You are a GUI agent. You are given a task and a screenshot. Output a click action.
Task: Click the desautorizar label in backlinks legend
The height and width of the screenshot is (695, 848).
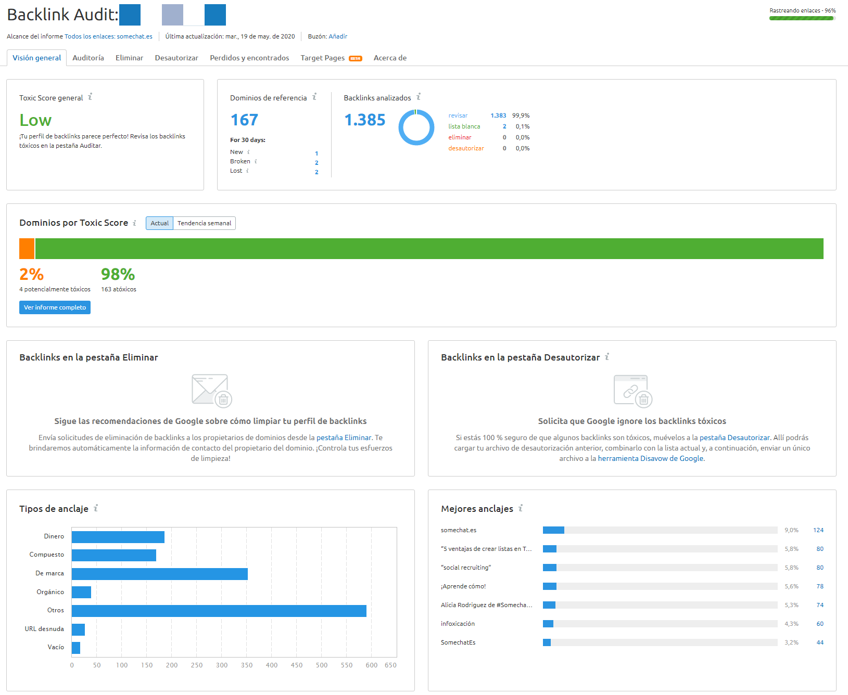point(466,148)
